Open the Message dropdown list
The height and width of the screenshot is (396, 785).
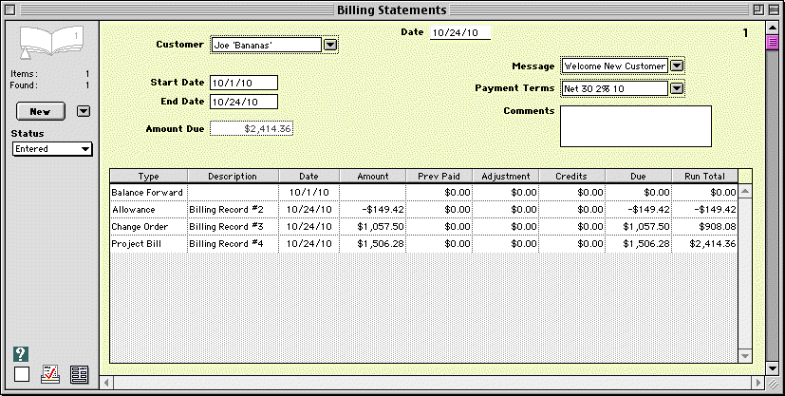point(677,66)
